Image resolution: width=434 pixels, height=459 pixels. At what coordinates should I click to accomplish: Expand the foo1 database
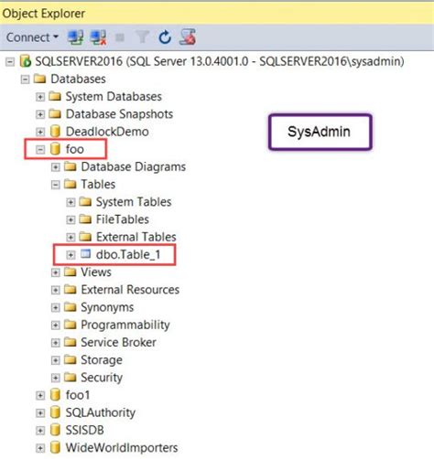40,396
